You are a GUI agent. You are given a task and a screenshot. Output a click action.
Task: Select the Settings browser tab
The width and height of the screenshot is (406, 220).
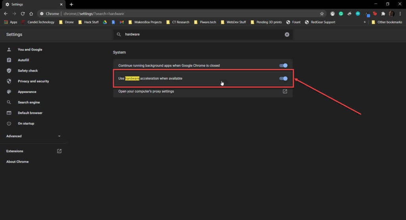33,4
